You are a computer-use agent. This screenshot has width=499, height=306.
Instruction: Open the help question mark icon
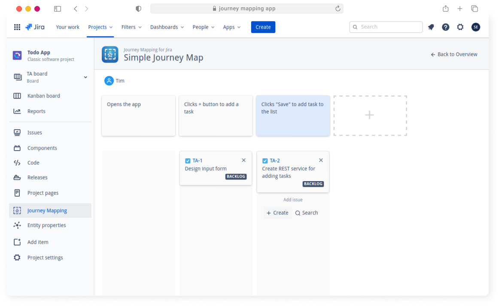click(446, 27)
